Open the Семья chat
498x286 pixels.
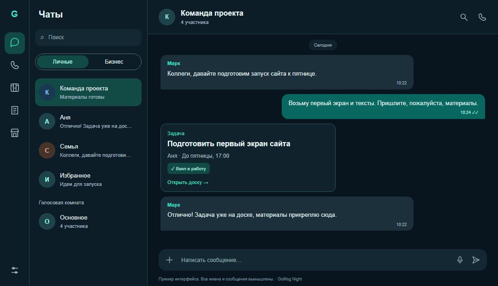point(88,151)
